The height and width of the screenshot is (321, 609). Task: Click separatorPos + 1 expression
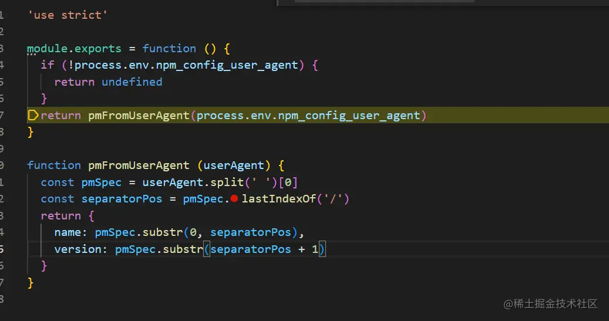pyautogui.click(x=264, y=249)
